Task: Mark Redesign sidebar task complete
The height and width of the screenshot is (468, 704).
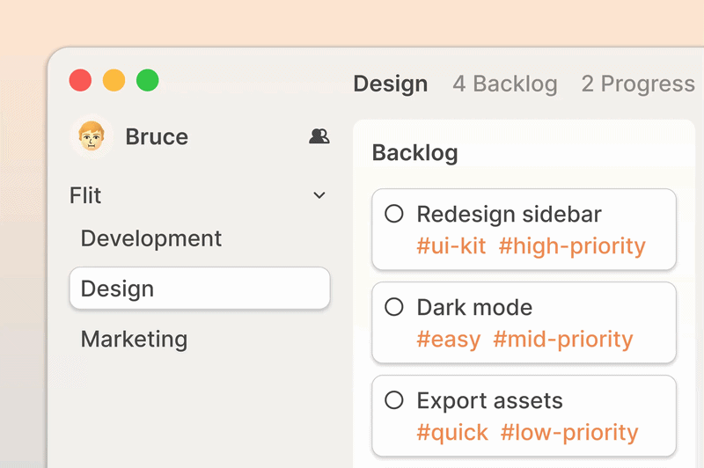Action: point(393,214)
